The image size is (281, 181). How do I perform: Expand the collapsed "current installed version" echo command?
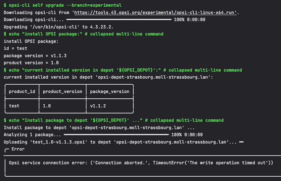point(123,70)
